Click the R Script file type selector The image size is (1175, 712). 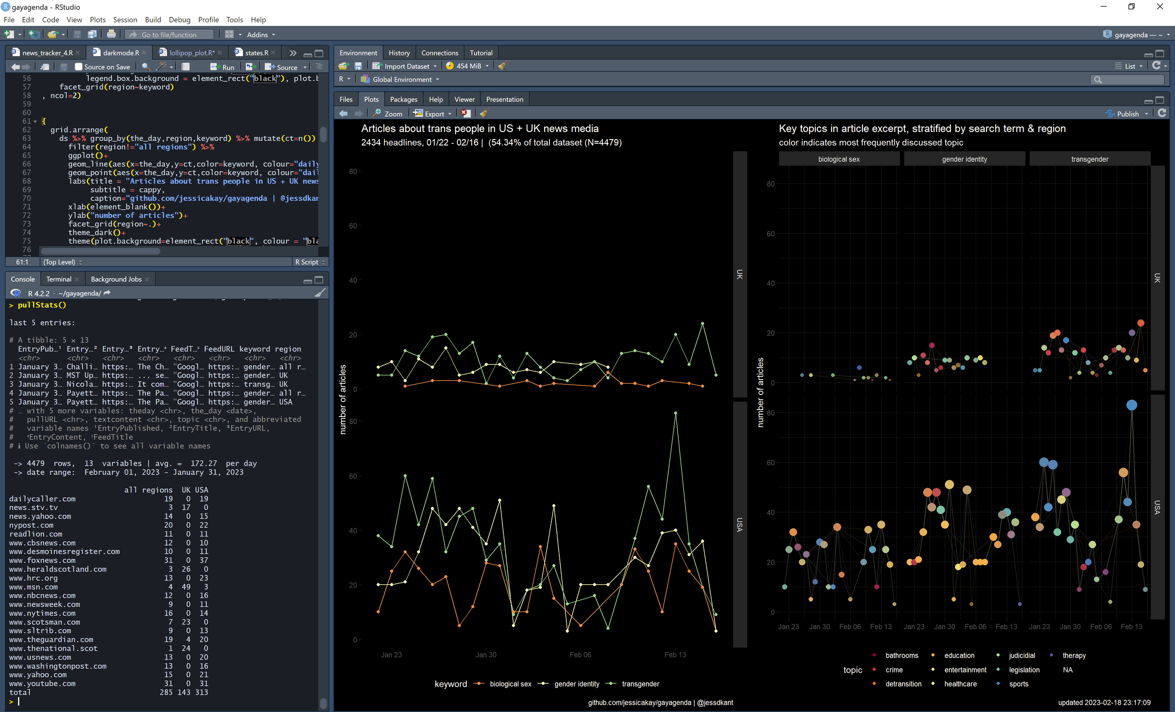point(310,262)
